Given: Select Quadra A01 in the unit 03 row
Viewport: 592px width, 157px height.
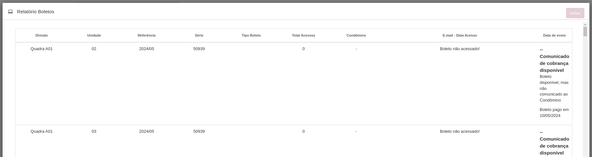Looking at the screenshot, I should (x=42, y=131).
